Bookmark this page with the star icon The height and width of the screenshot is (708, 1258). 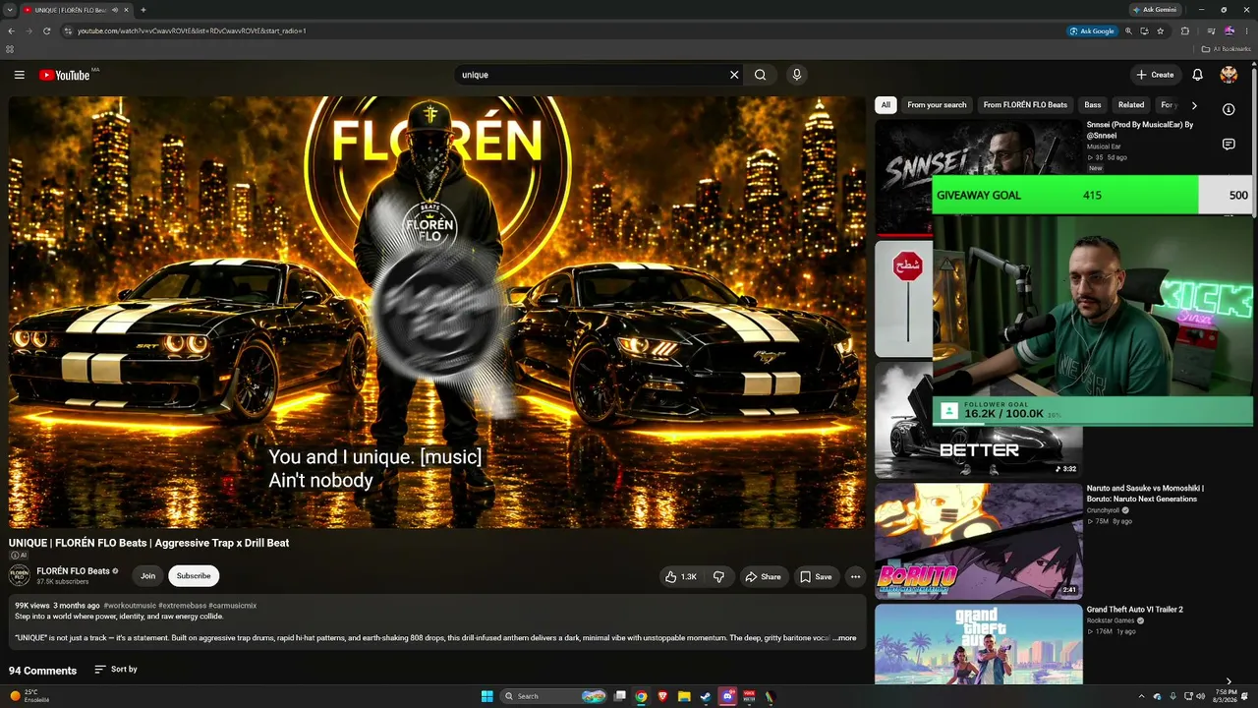click(x=1161, y=31)
